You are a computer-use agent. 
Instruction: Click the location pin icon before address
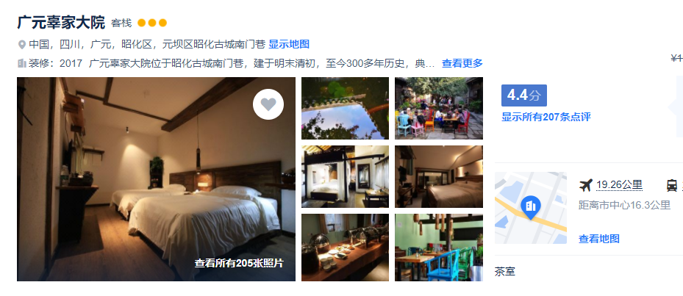click(x=22, y=45)
